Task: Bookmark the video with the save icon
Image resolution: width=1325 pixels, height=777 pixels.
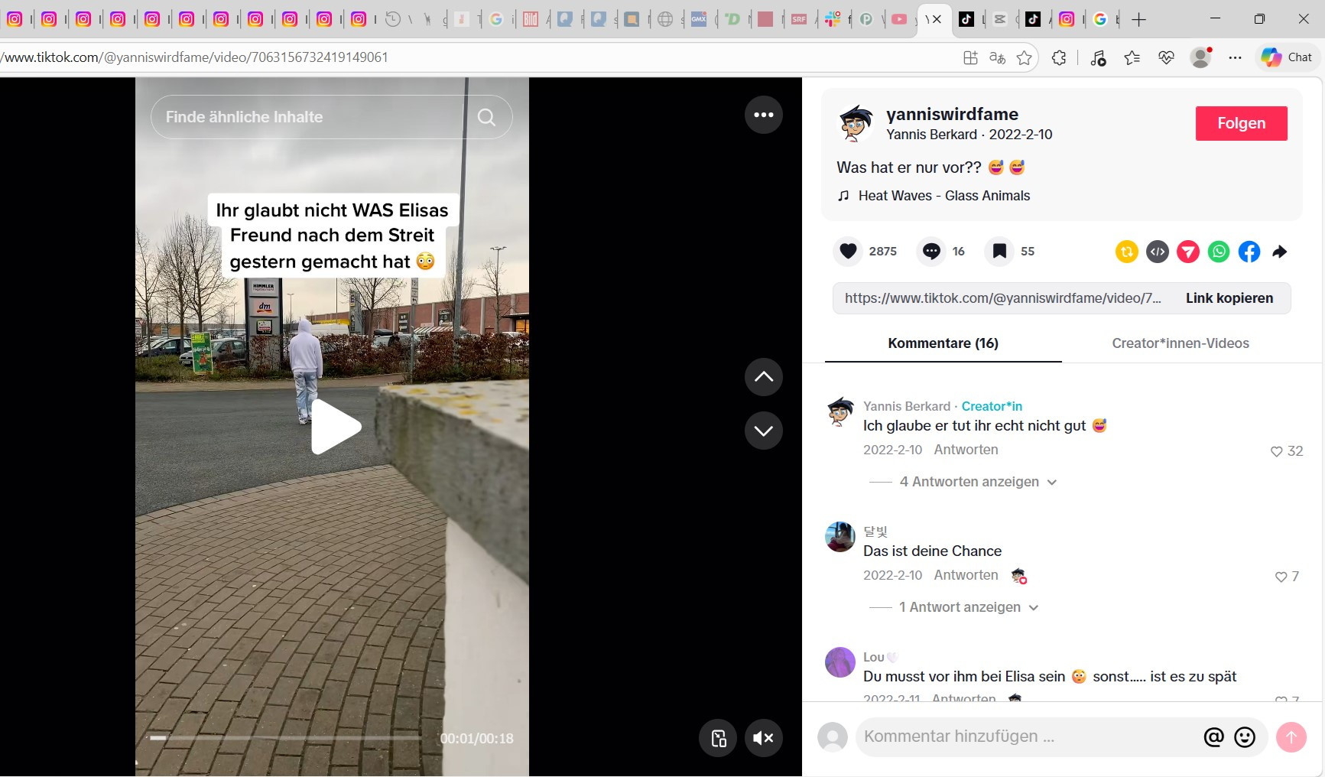Action: click(999, 252)
